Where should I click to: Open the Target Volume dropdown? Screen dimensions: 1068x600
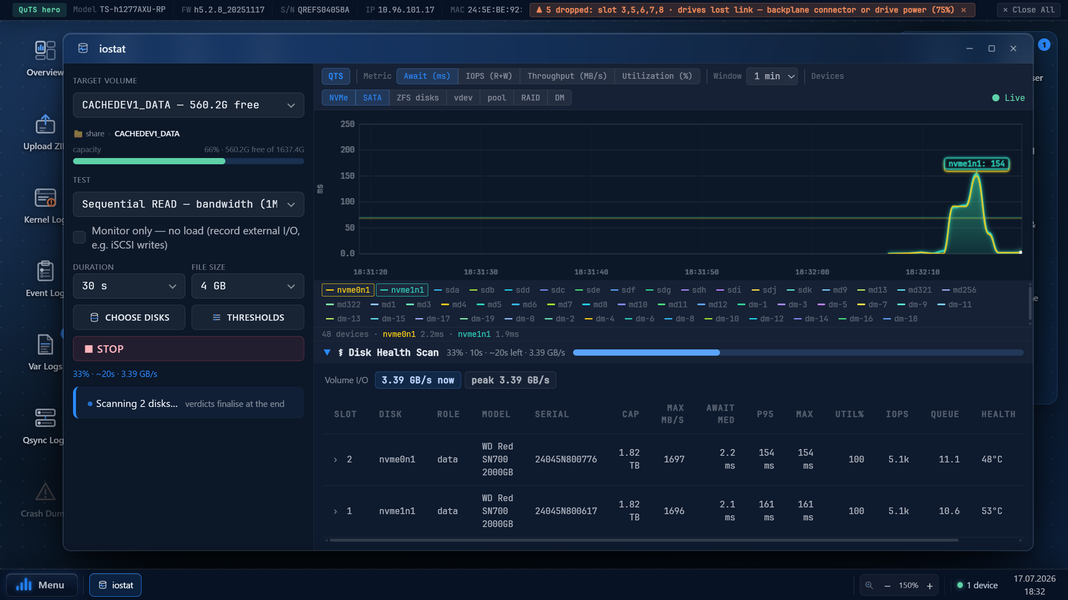point(188,105)
